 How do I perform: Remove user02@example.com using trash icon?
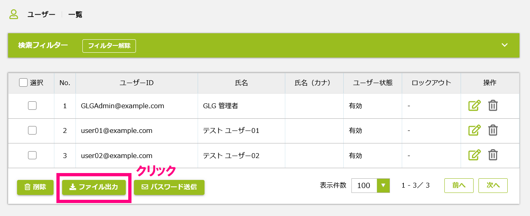tap(493, 155)
